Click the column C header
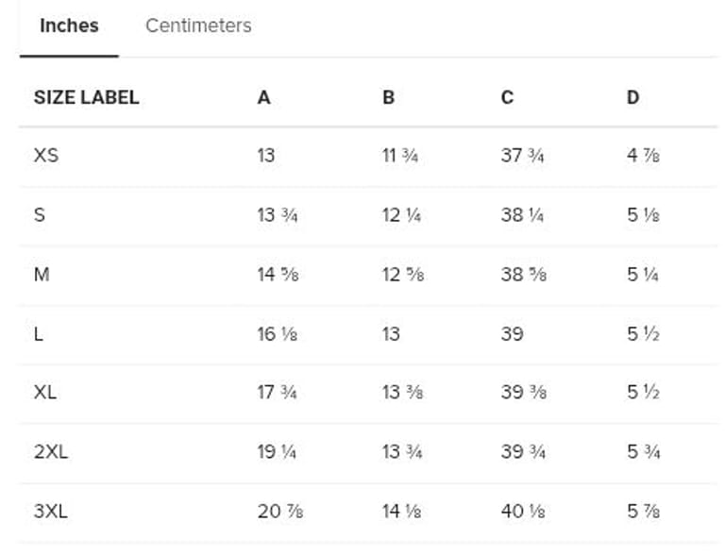725x556 pixels. [x=507, y=97]
